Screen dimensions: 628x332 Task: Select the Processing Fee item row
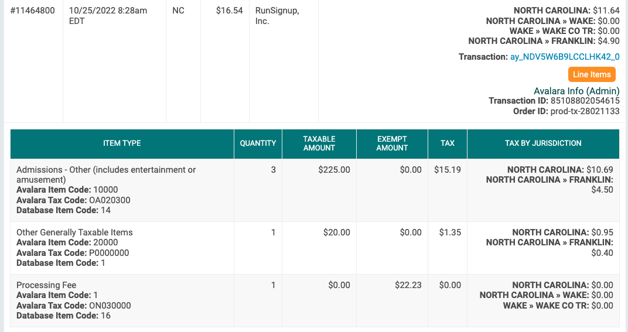(46, 285)
